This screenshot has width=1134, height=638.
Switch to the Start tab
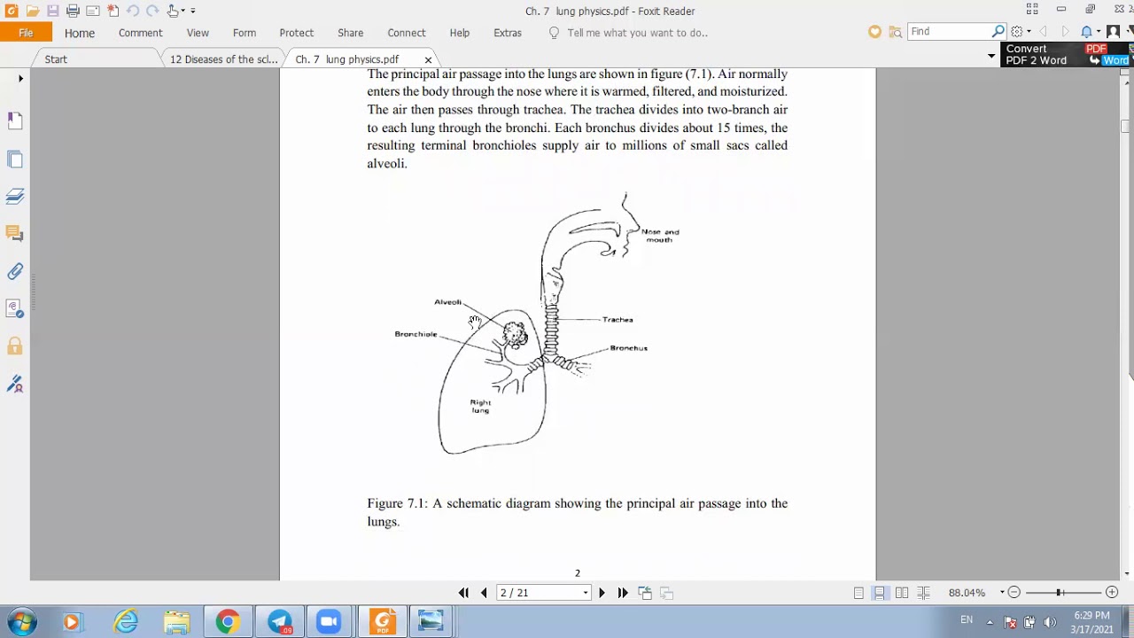tap(56, 59)
